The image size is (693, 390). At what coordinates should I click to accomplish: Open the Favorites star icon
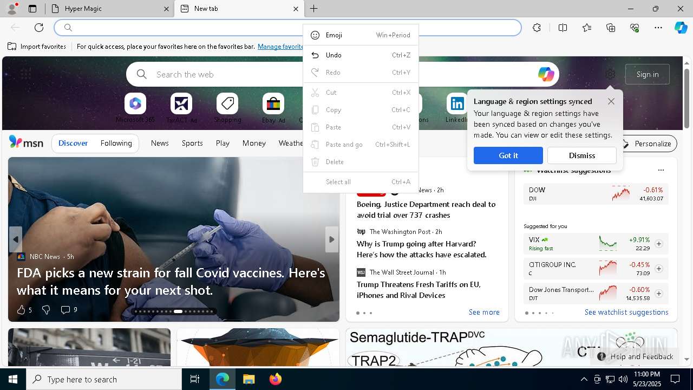pos(587,28)
